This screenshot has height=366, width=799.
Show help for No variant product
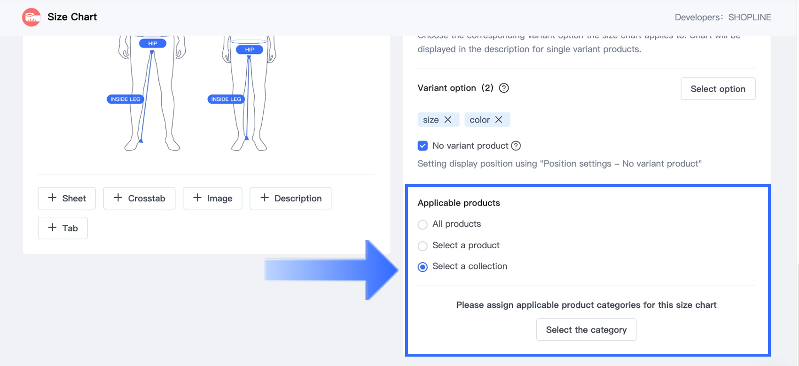(516, 146)
